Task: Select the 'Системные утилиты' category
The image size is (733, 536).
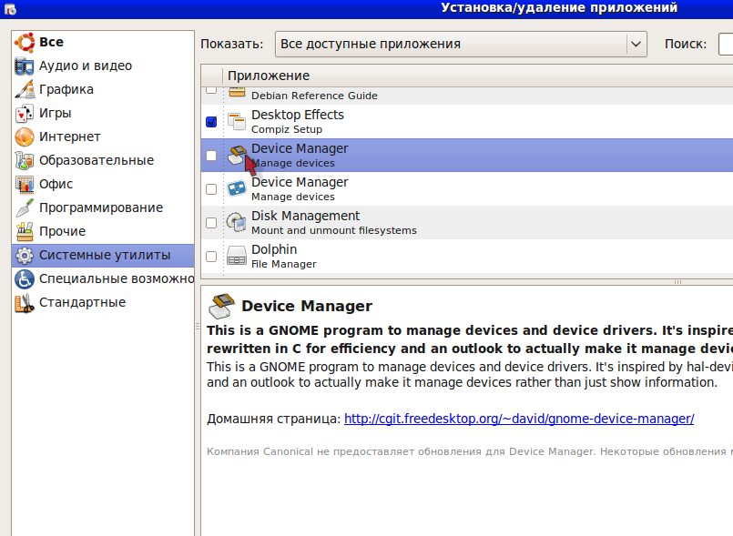Action: (104, 255)
